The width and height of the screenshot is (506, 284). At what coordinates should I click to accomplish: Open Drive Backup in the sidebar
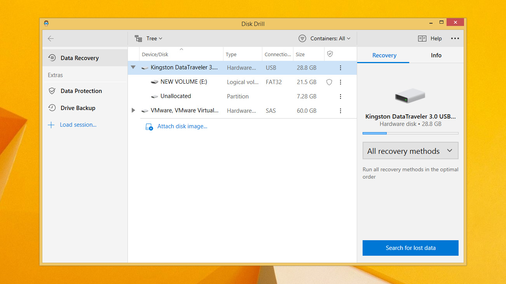click(78, 108)
